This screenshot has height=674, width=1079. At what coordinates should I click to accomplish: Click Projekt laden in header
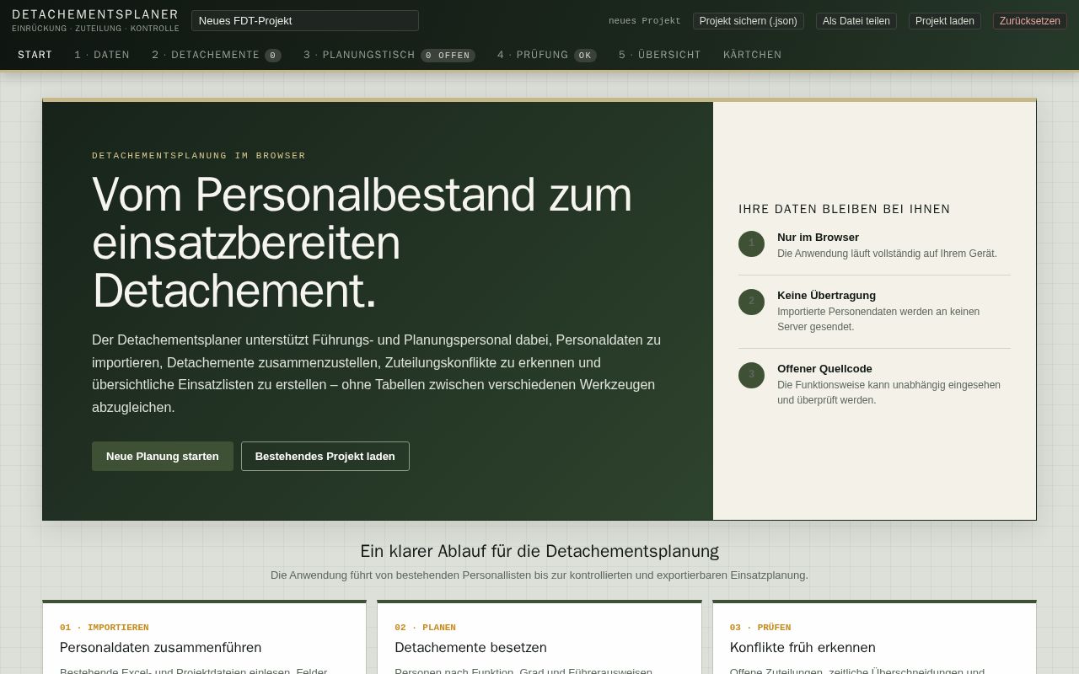[x=944, y=21]
